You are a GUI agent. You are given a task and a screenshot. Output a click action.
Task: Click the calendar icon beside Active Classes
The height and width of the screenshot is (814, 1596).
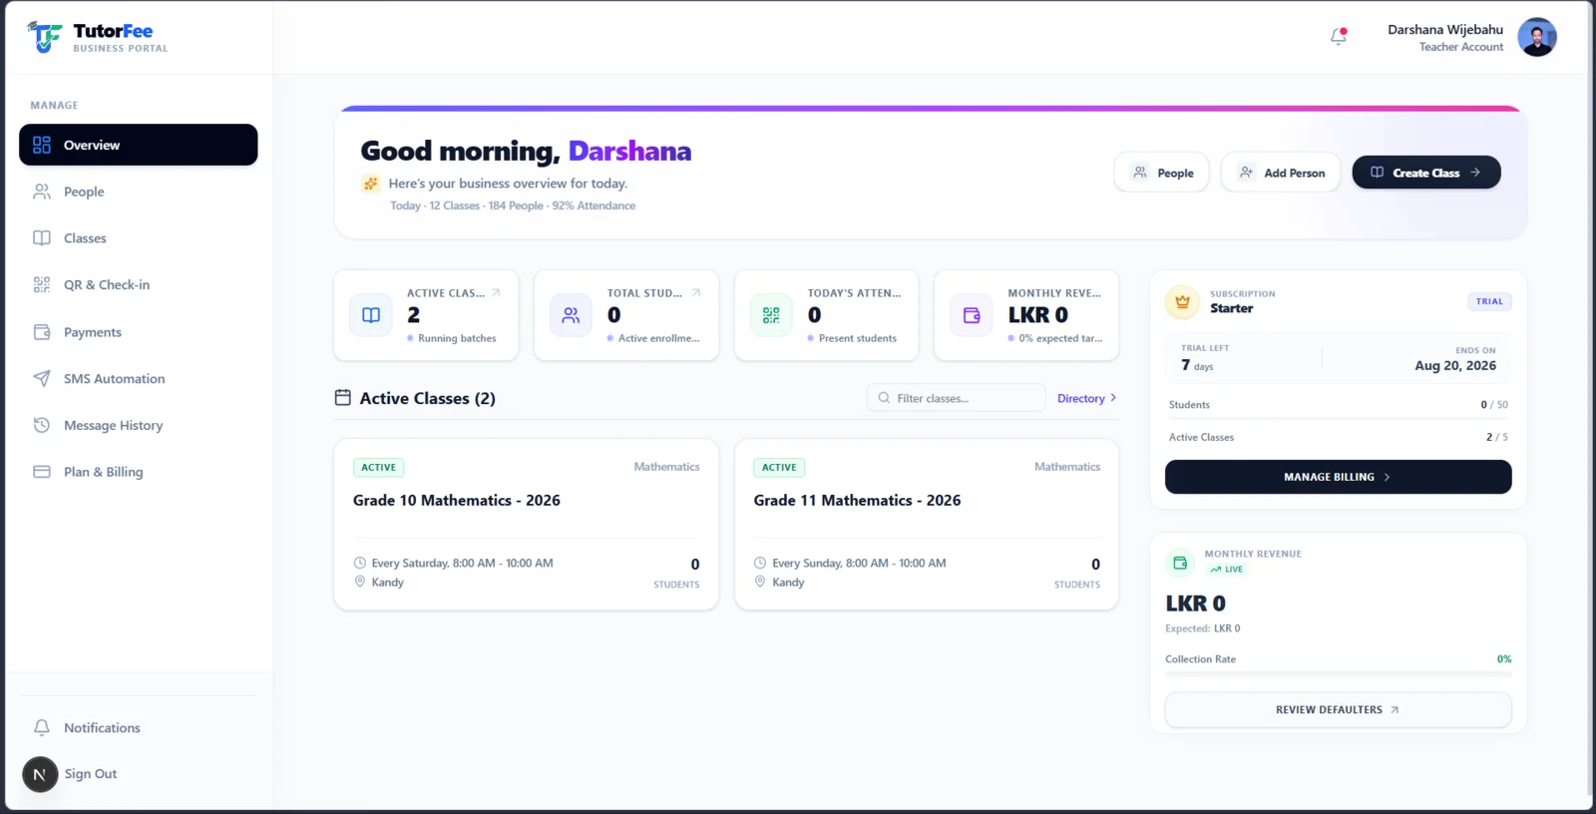[x=343, y=398]
